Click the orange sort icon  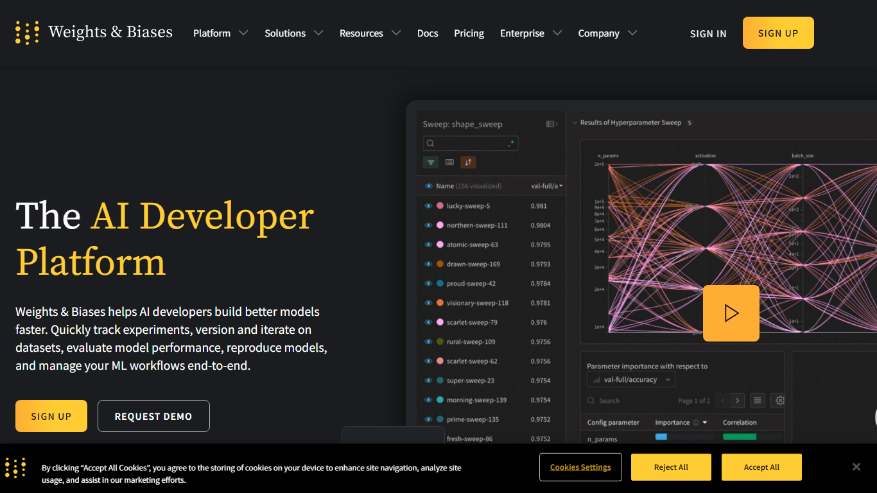tap(468, 162)
